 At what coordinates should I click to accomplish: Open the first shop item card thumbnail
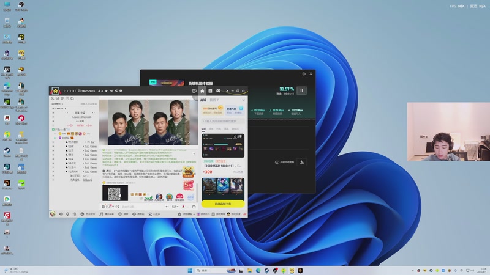tap(223, 145)
